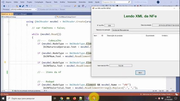This screenshot has width=180, height=101.
Task: Click the ID column header
Action: point(102,36)
